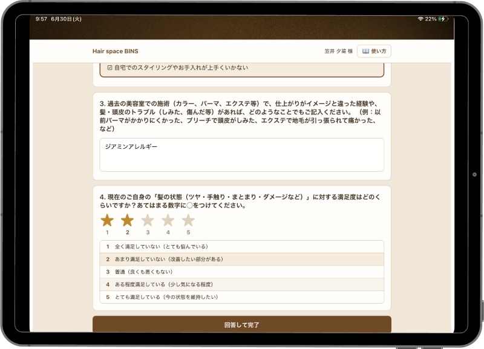Toggle 自宅でのスタイリングやお手入れ checkbox

110,68
